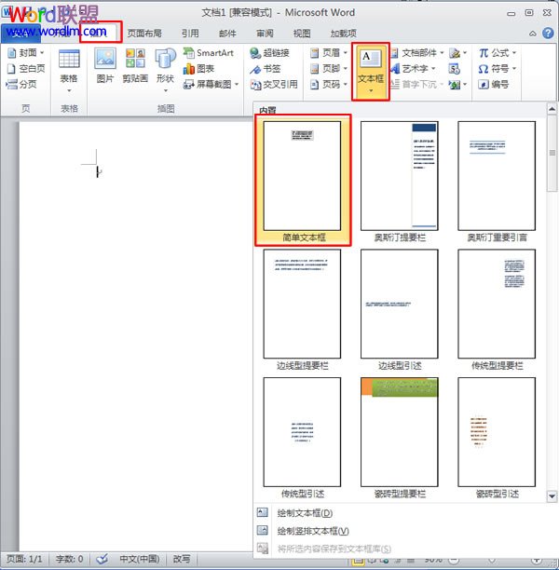Switch to the Add-Ins (加载项) tab
Screen dimensions: 559x570
pos(344,34)
